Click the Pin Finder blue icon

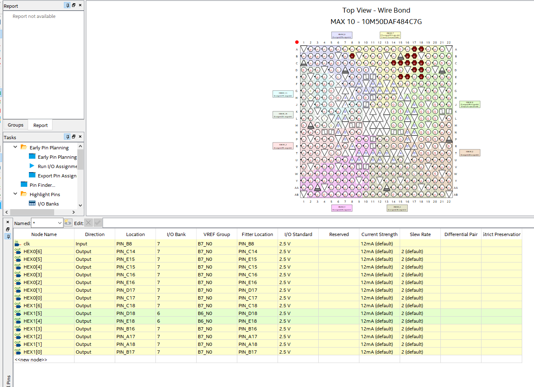click(24, 184)
